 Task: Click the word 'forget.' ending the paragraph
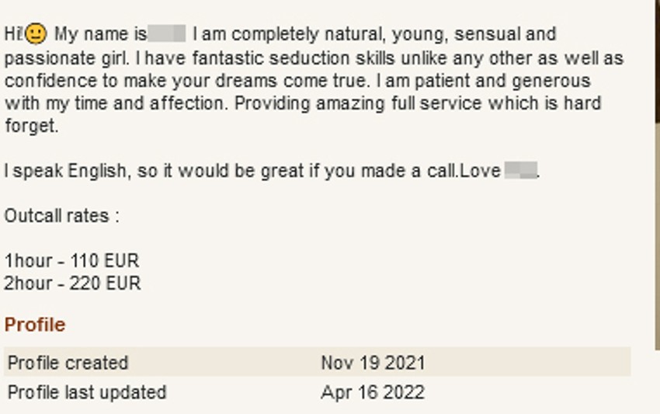point(32,126)
